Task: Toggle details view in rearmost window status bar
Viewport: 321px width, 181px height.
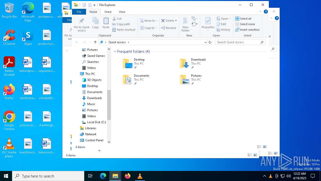Action: [x=250, y=155]
